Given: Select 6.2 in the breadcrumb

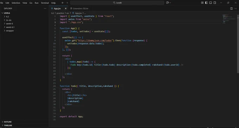Looking at the screenshot, I should click(x=53, y=13).
